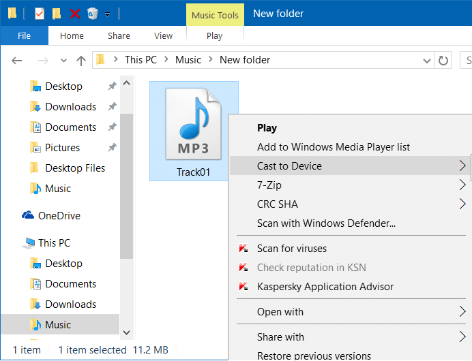Open the Play tab under Music Tools
This screenshot has width=472, height=361.
point(214,36)
